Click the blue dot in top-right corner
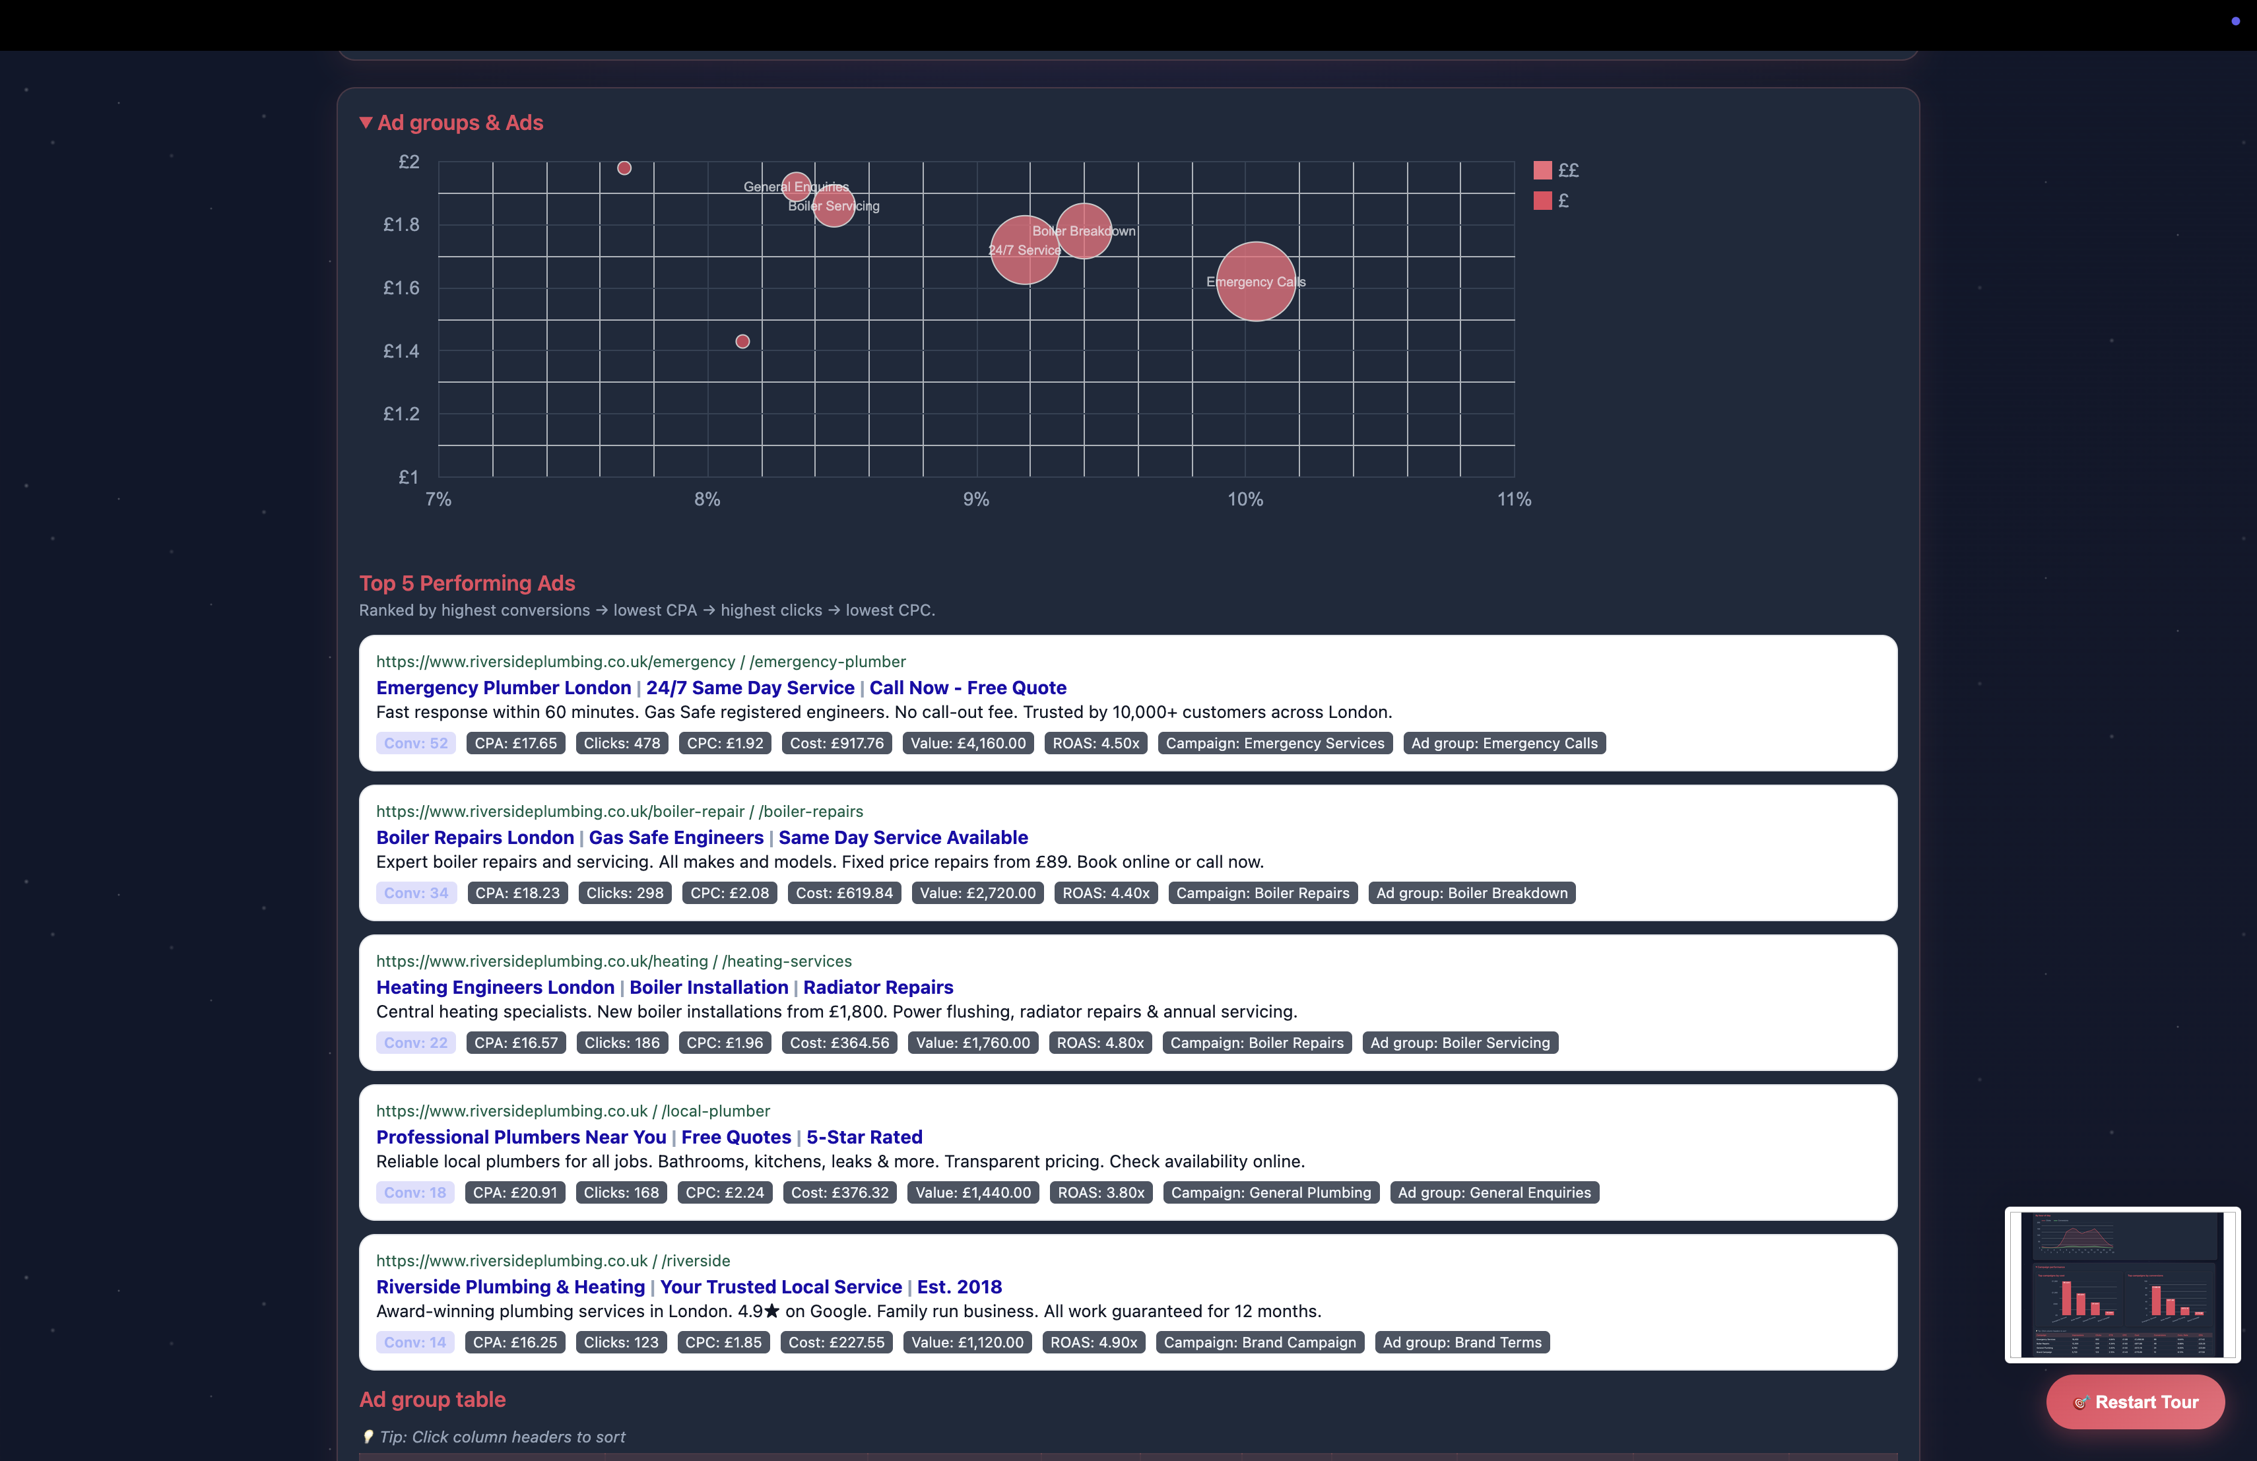The width and height of the screenshot is (2257, 1461). [2235, 21]
